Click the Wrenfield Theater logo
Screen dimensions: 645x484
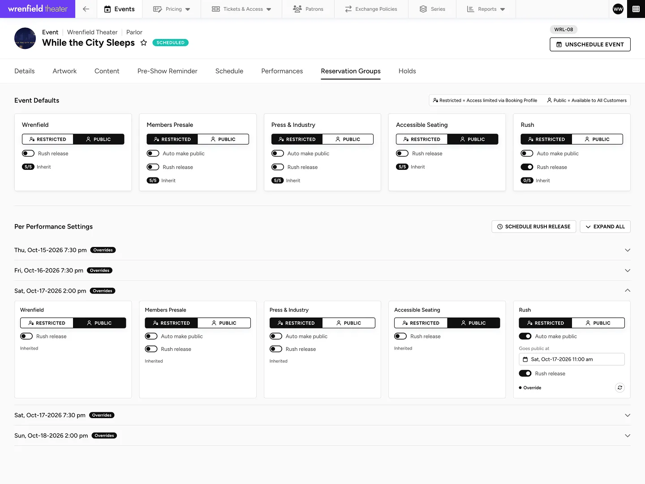(38, 9)
